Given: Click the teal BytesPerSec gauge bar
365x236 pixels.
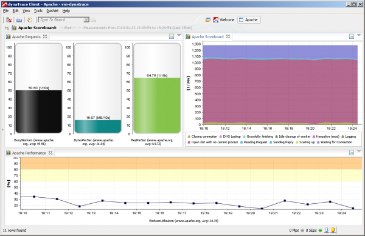Looking at the screenshot, I should (x=98, y=126).
